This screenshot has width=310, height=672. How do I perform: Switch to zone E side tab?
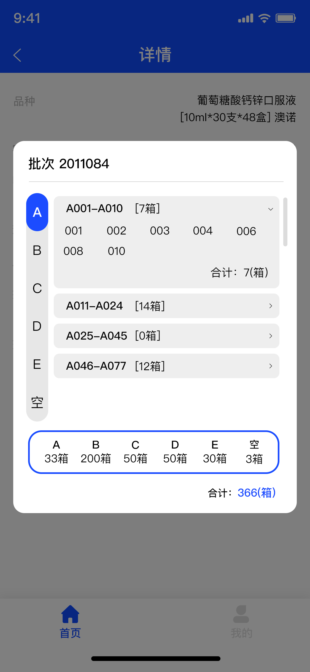37,364
